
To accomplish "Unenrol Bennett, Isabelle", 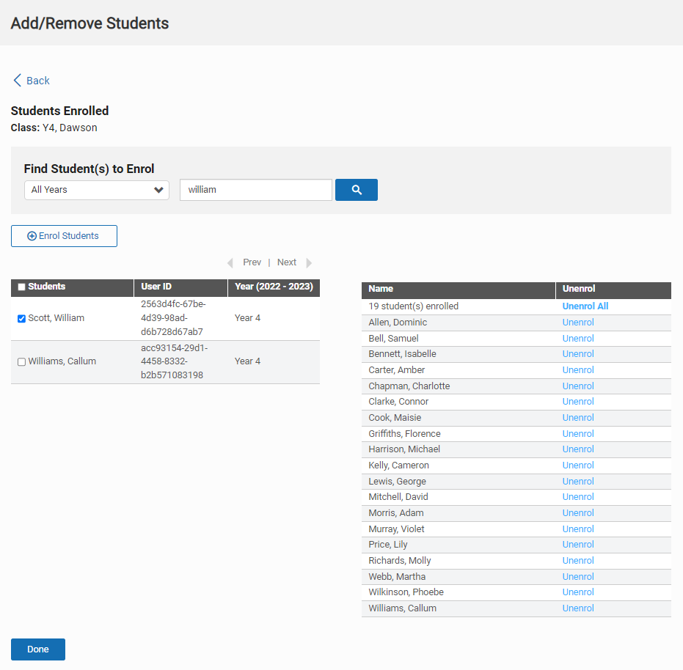I will [578, 353].
